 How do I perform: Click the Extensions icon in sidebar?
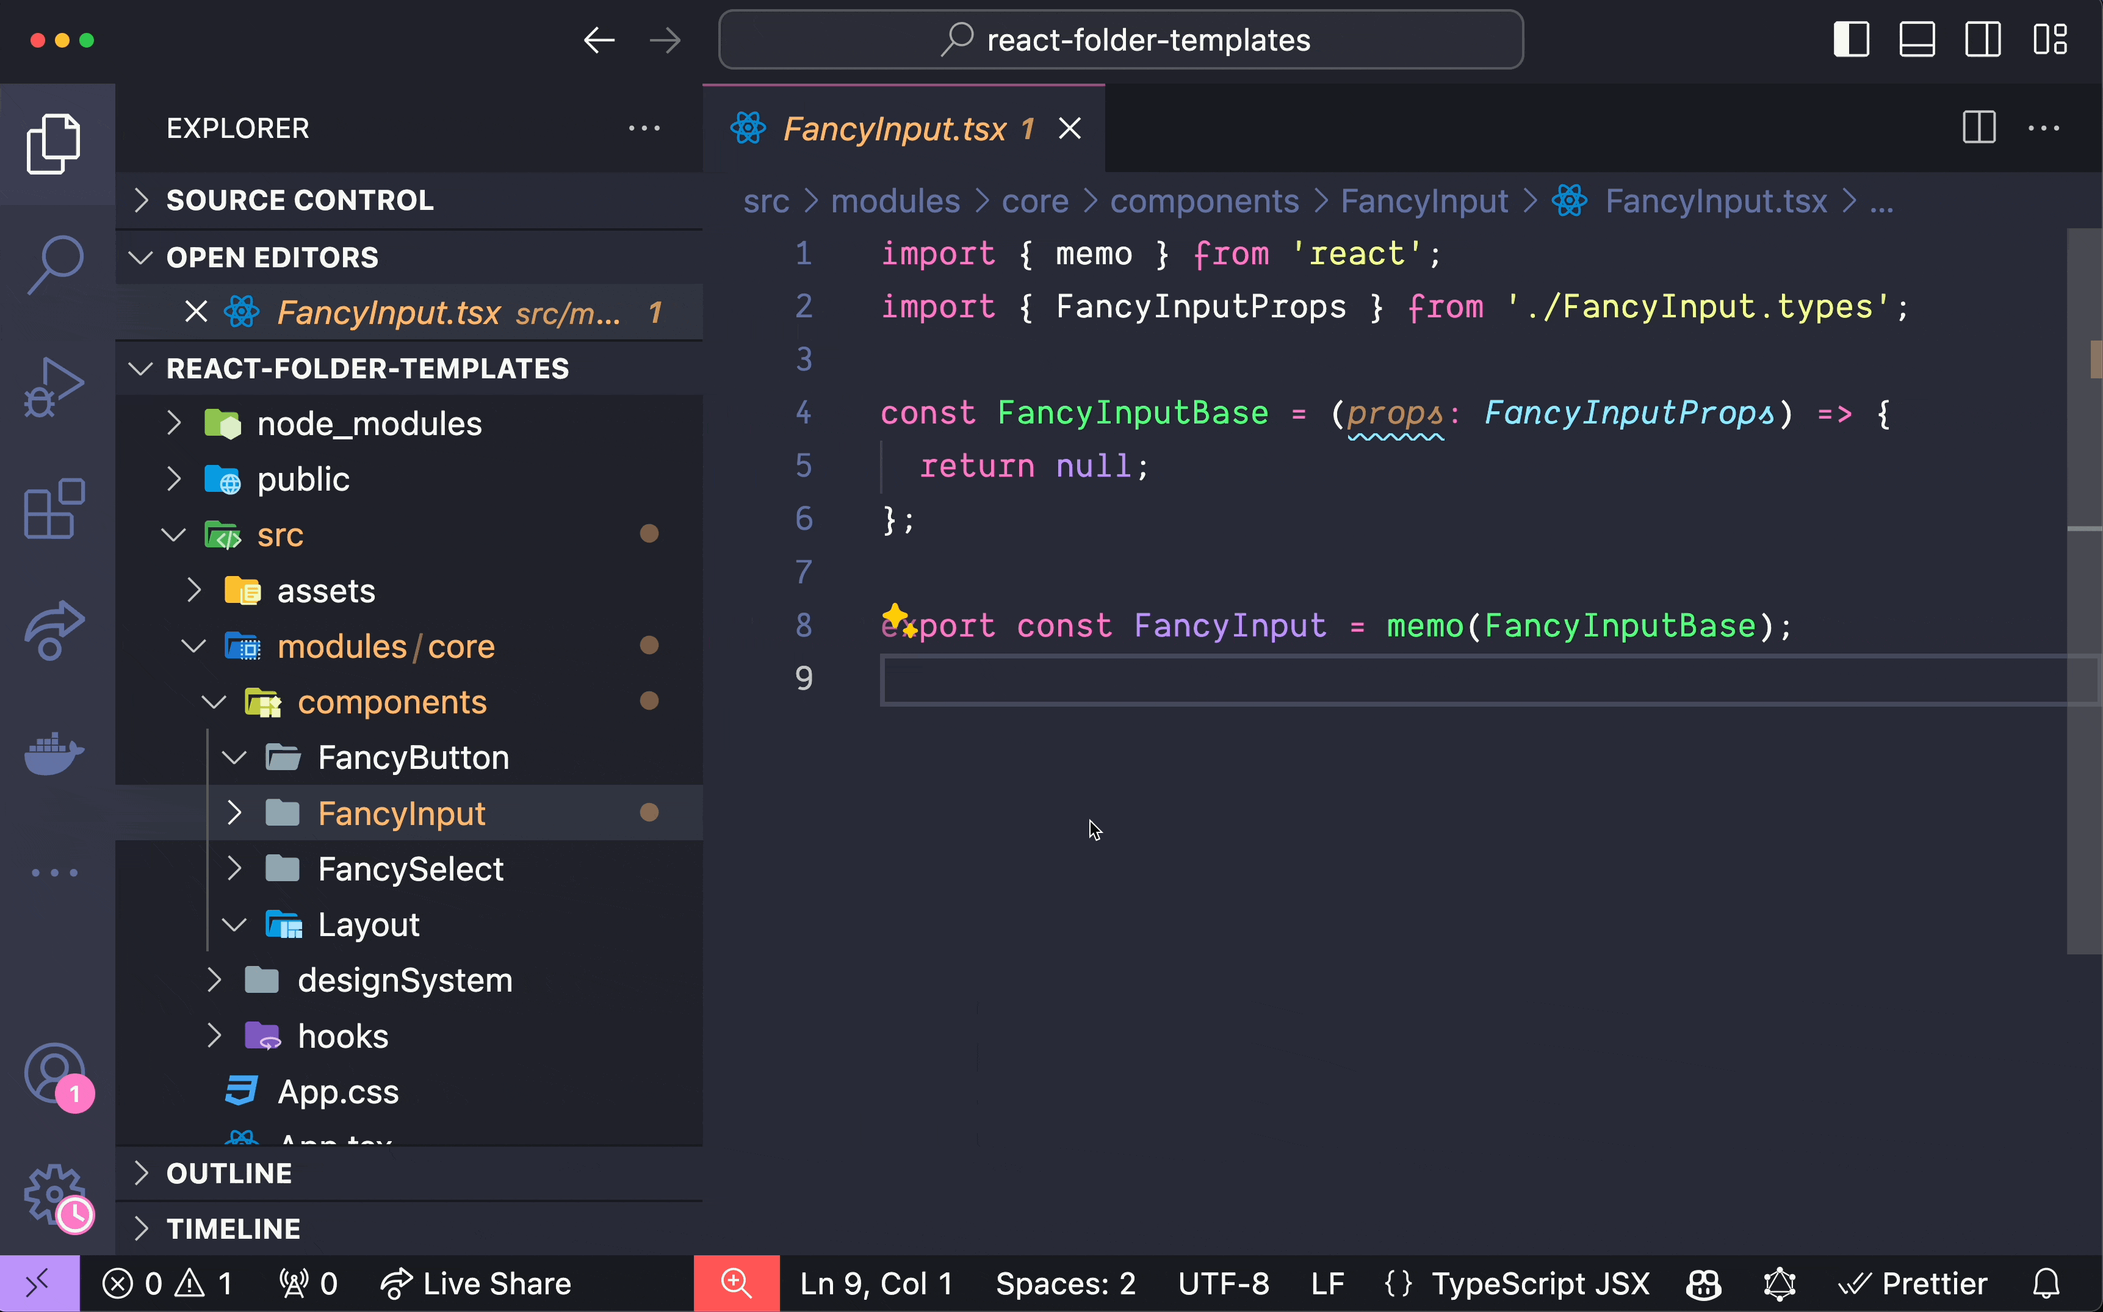point(56,506)
